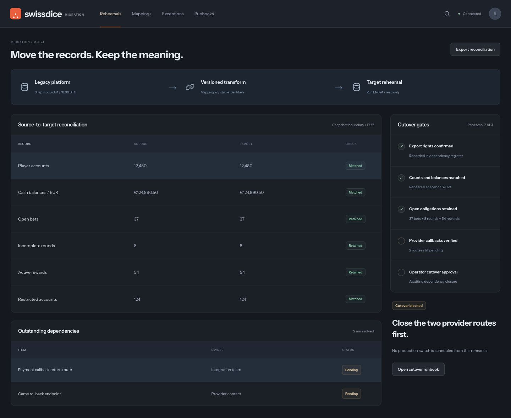Click Pending status for Game rollback endpoint

point(351,394)
